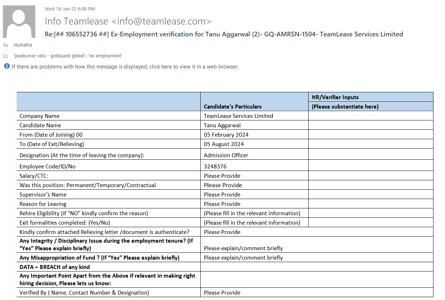This screenshot has height=300, width=445.
Task: Click Reason for Leaving label
Action: click(x=43, y=204)
